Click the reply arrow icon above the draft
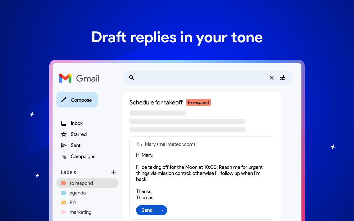The width and height of the screenshot is (354, 221). pyautogui.click(x=139, y=144)
